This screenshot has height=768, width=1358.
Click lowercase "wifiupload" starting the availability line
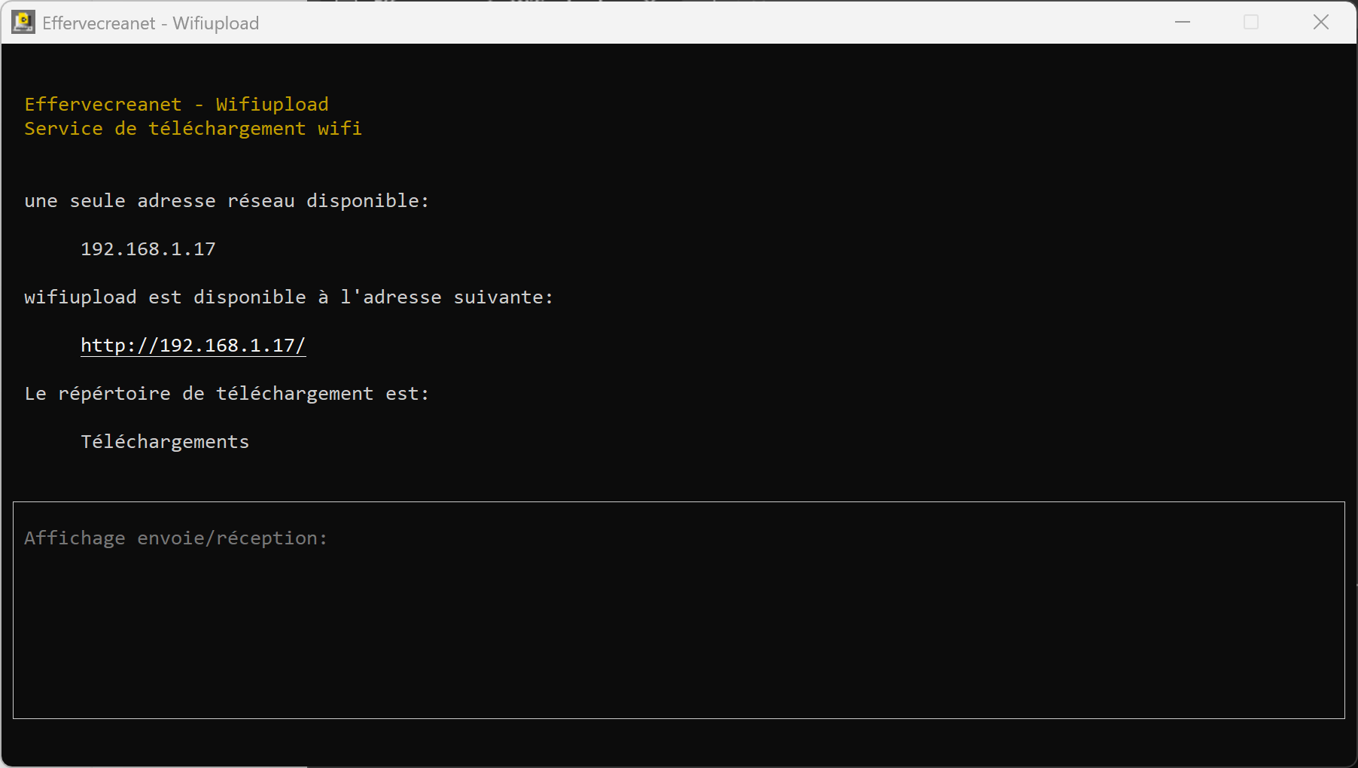click(x=80, y=297)
